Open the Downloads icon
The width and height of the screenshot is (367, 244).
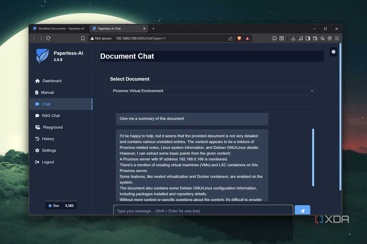(293, 38)
